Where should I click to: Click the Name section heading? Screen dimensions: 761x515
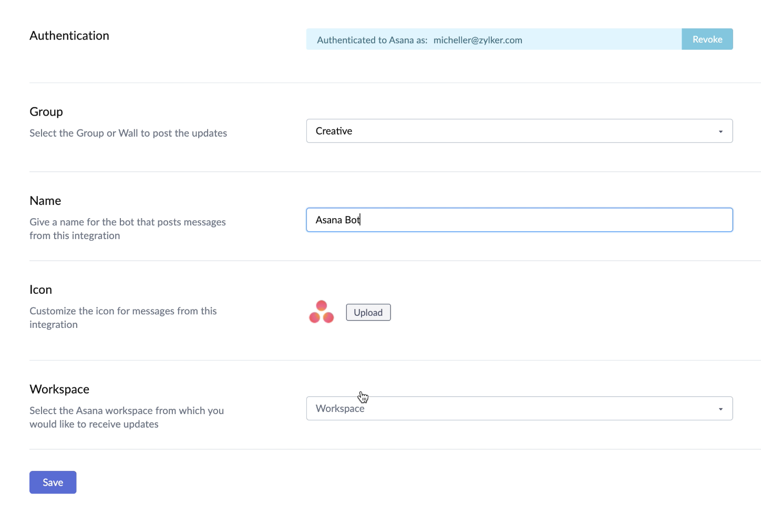click(x=45, y=201)
